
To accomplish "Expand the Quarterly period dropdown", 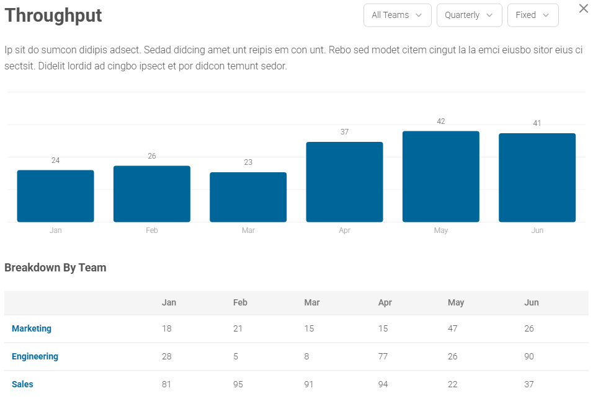I will [x=469, y=15].
